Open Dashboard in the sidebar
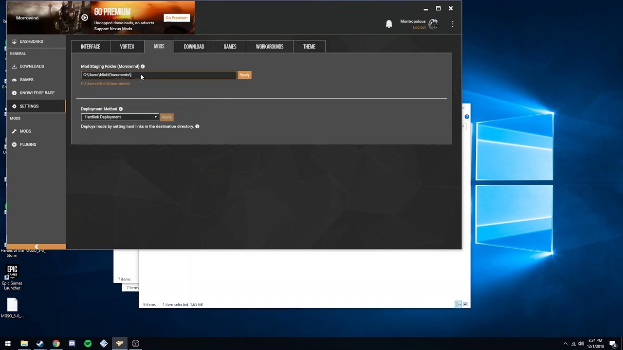The image size is (623, 350). pyautogui.click(x=36, y=41)
